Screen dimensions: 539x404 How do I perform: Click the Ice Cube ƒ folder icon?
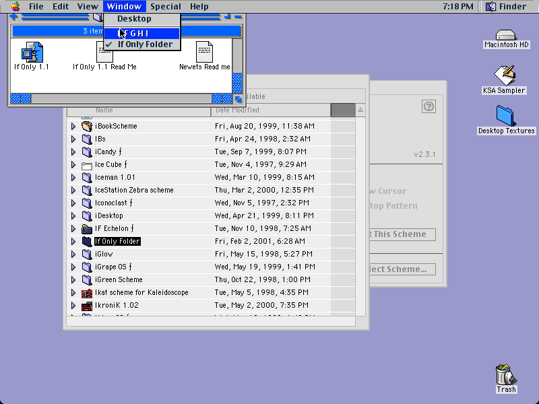click(87, 164)
